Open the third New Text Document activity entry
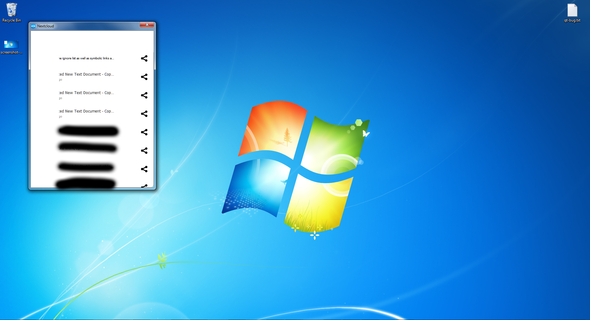Screen dimensions: 590x320 coord(86,111)
